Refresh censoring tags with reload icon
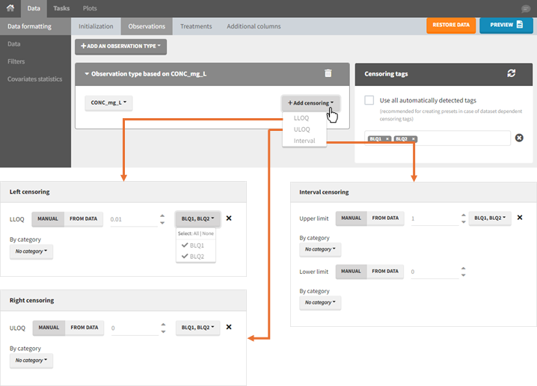Viewport: 537px width, 386px height. [511, 73]
